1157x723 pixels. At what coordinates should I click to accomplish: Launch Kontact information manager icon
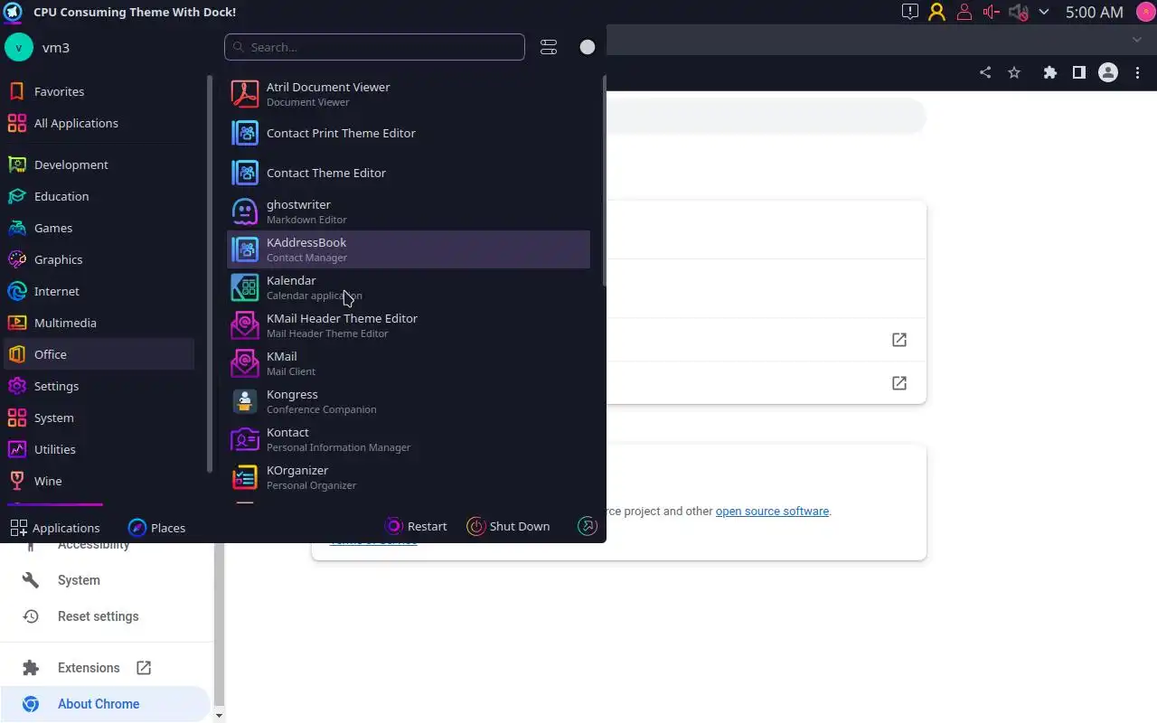[x=245, y=439]
